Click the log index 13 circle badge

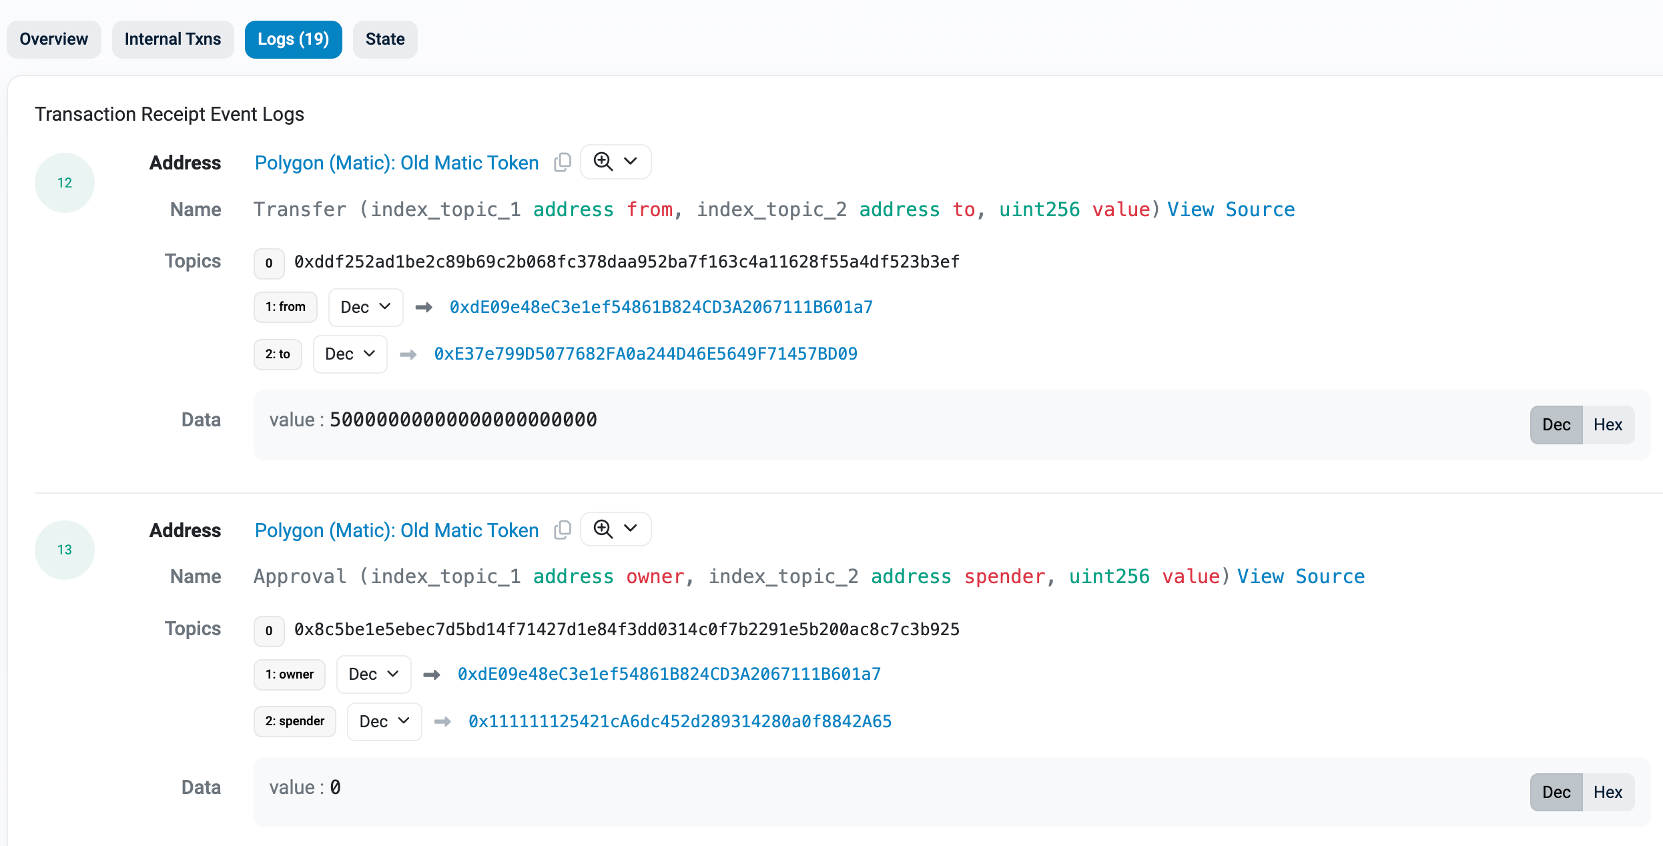pyautogui.click(x=64, y=550)
